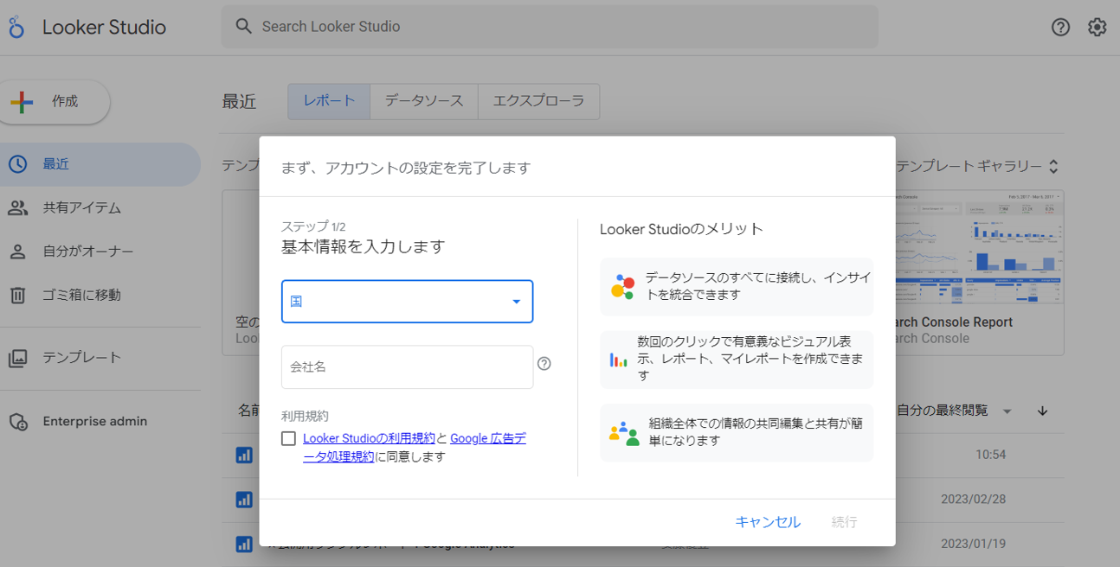Viewport: 1120px width, 567px height.
Task: Click the help icon beside 会社名 field
Action: [x=544, y=364]
